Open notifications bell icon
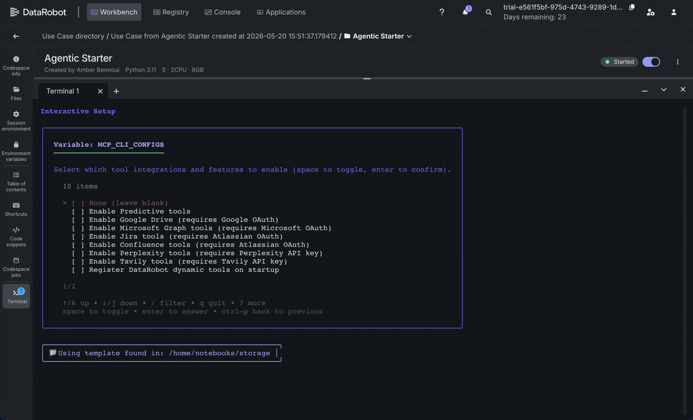The height and width of the screenshot is (420, 693). (x=466, y=12)
